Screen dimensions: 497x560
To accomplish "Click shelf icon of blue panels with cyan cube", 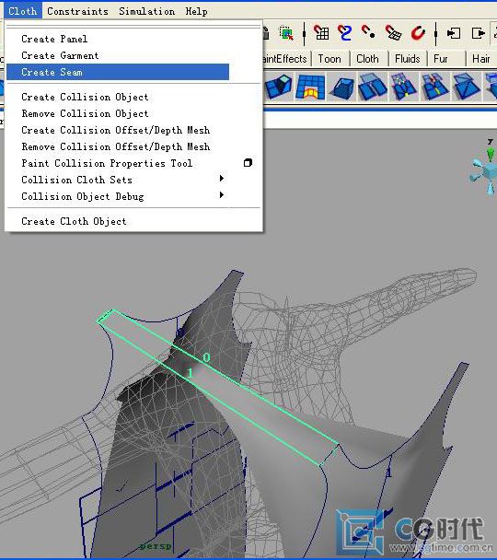I will (x=279, y=87).
